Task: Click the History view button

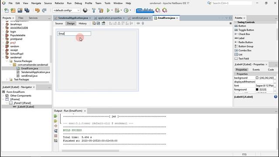Action: [82, 23]
